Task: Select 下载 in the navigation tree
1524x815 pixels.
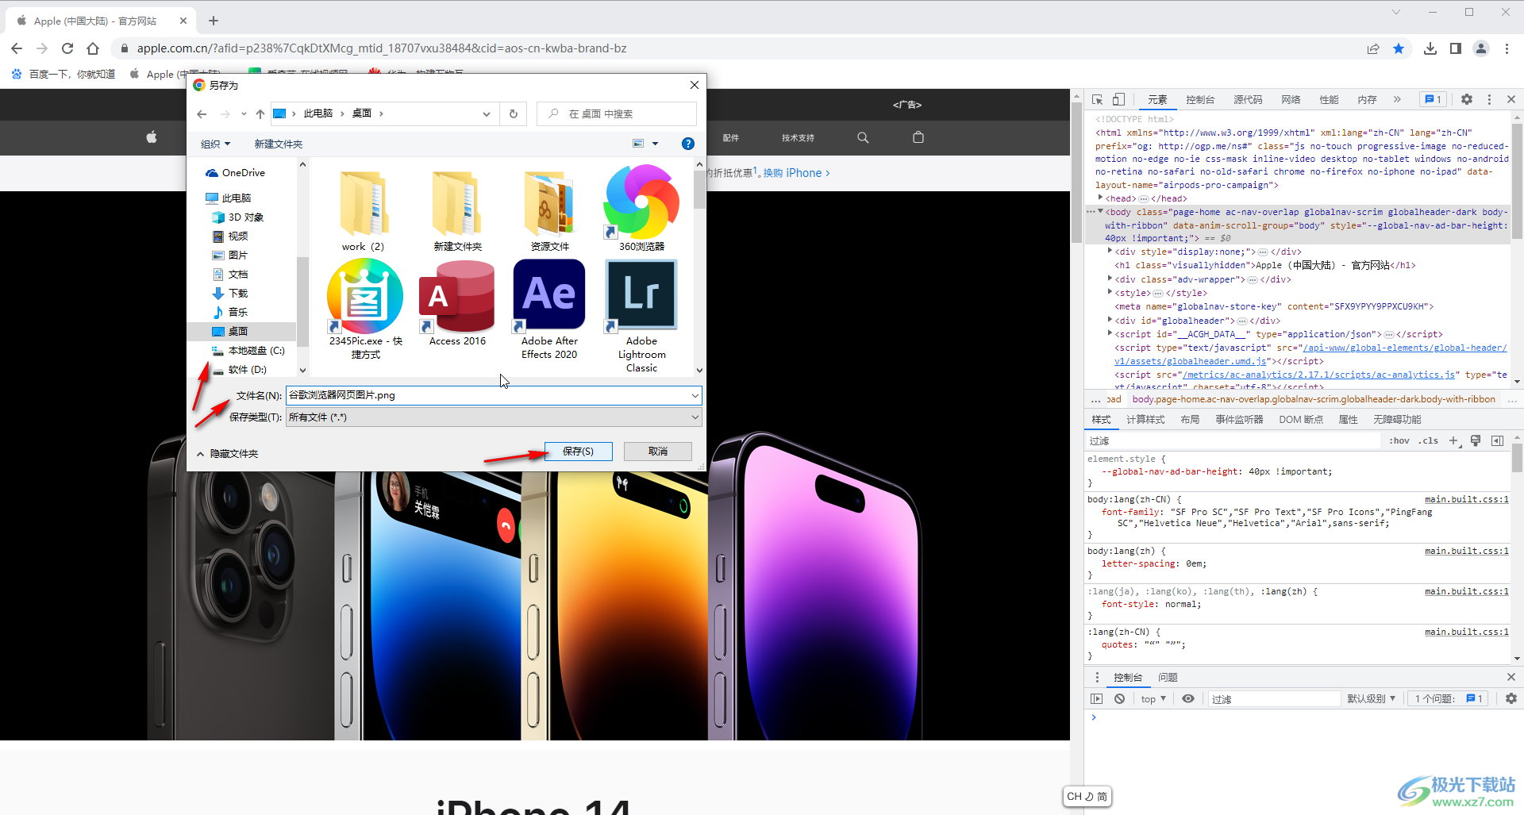Action: [230, 293]
